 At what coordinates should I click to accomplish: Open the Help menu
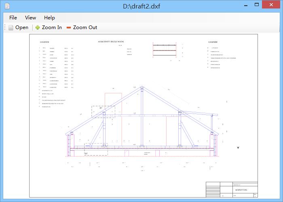click(x=49, y=17)
